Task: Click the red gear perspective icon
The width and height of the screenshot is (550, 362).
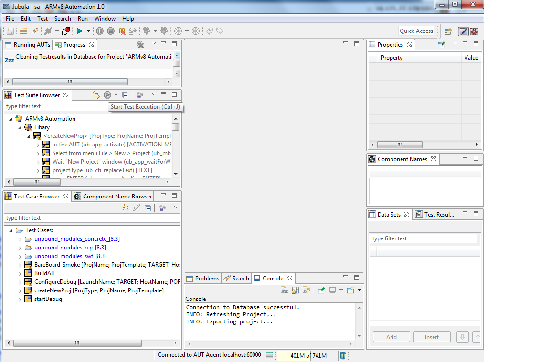Action: [475, 31]
